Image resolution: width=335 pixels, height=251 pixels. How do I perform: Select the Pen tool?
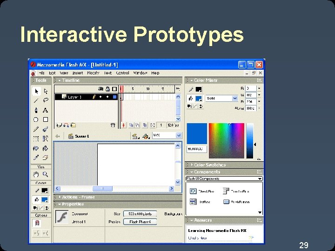(x=36, y=110)
